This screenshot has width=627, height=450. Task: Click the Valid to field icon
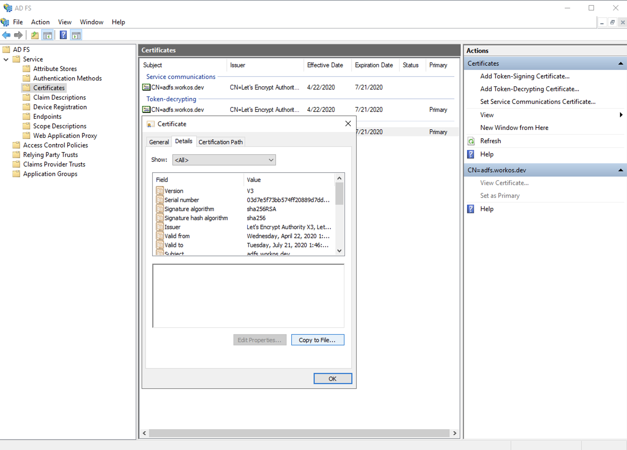pos(160,245)
